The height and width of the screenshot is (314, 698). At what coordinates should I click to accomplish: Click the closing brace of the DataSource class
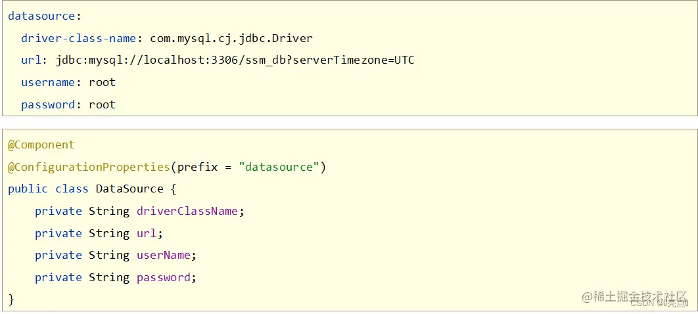[x=11, y=300]
